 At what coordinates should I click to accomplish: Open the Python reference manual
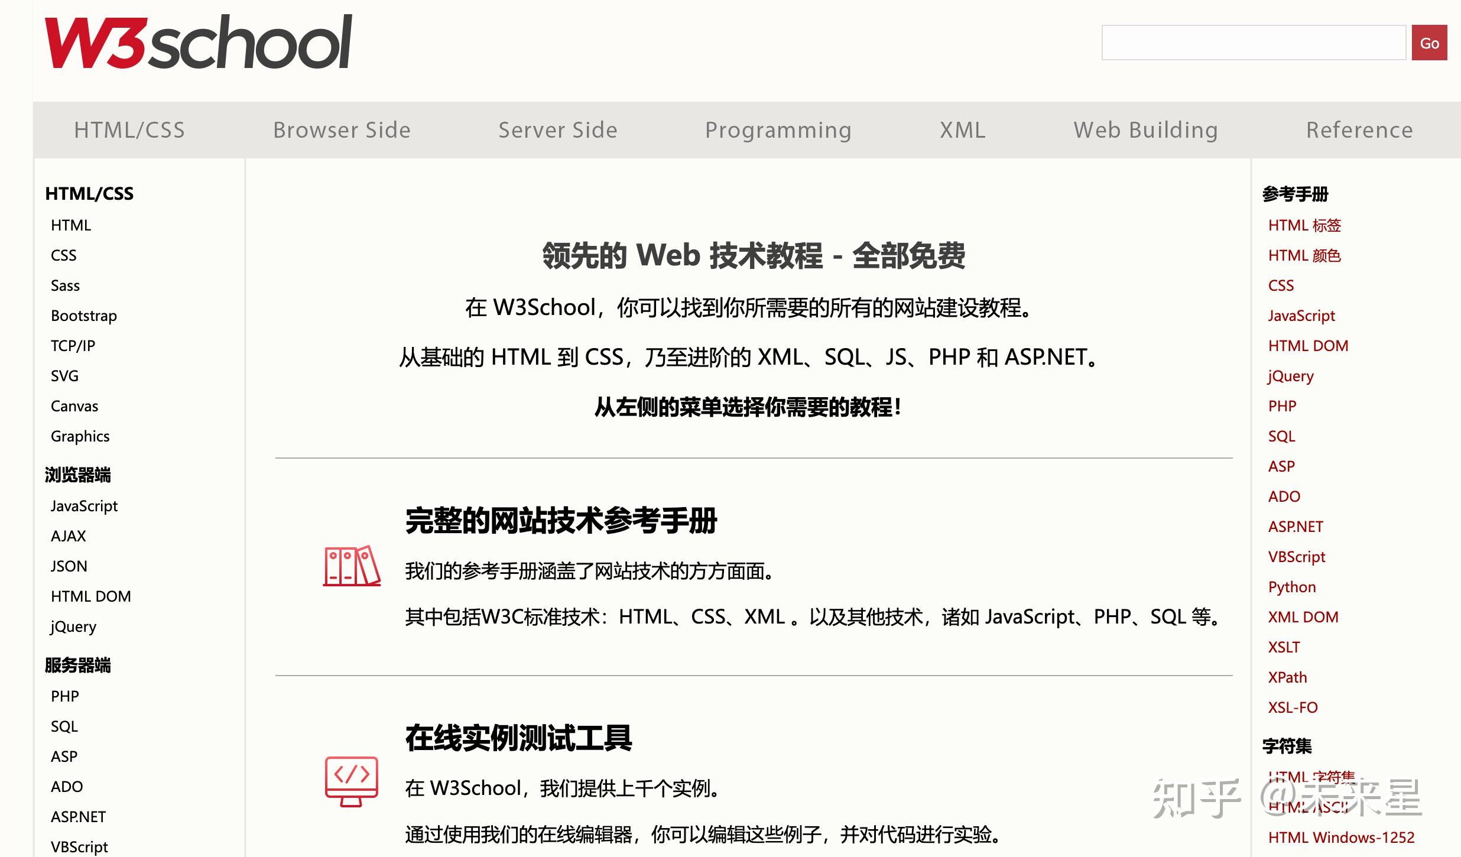click(1292, 586)
